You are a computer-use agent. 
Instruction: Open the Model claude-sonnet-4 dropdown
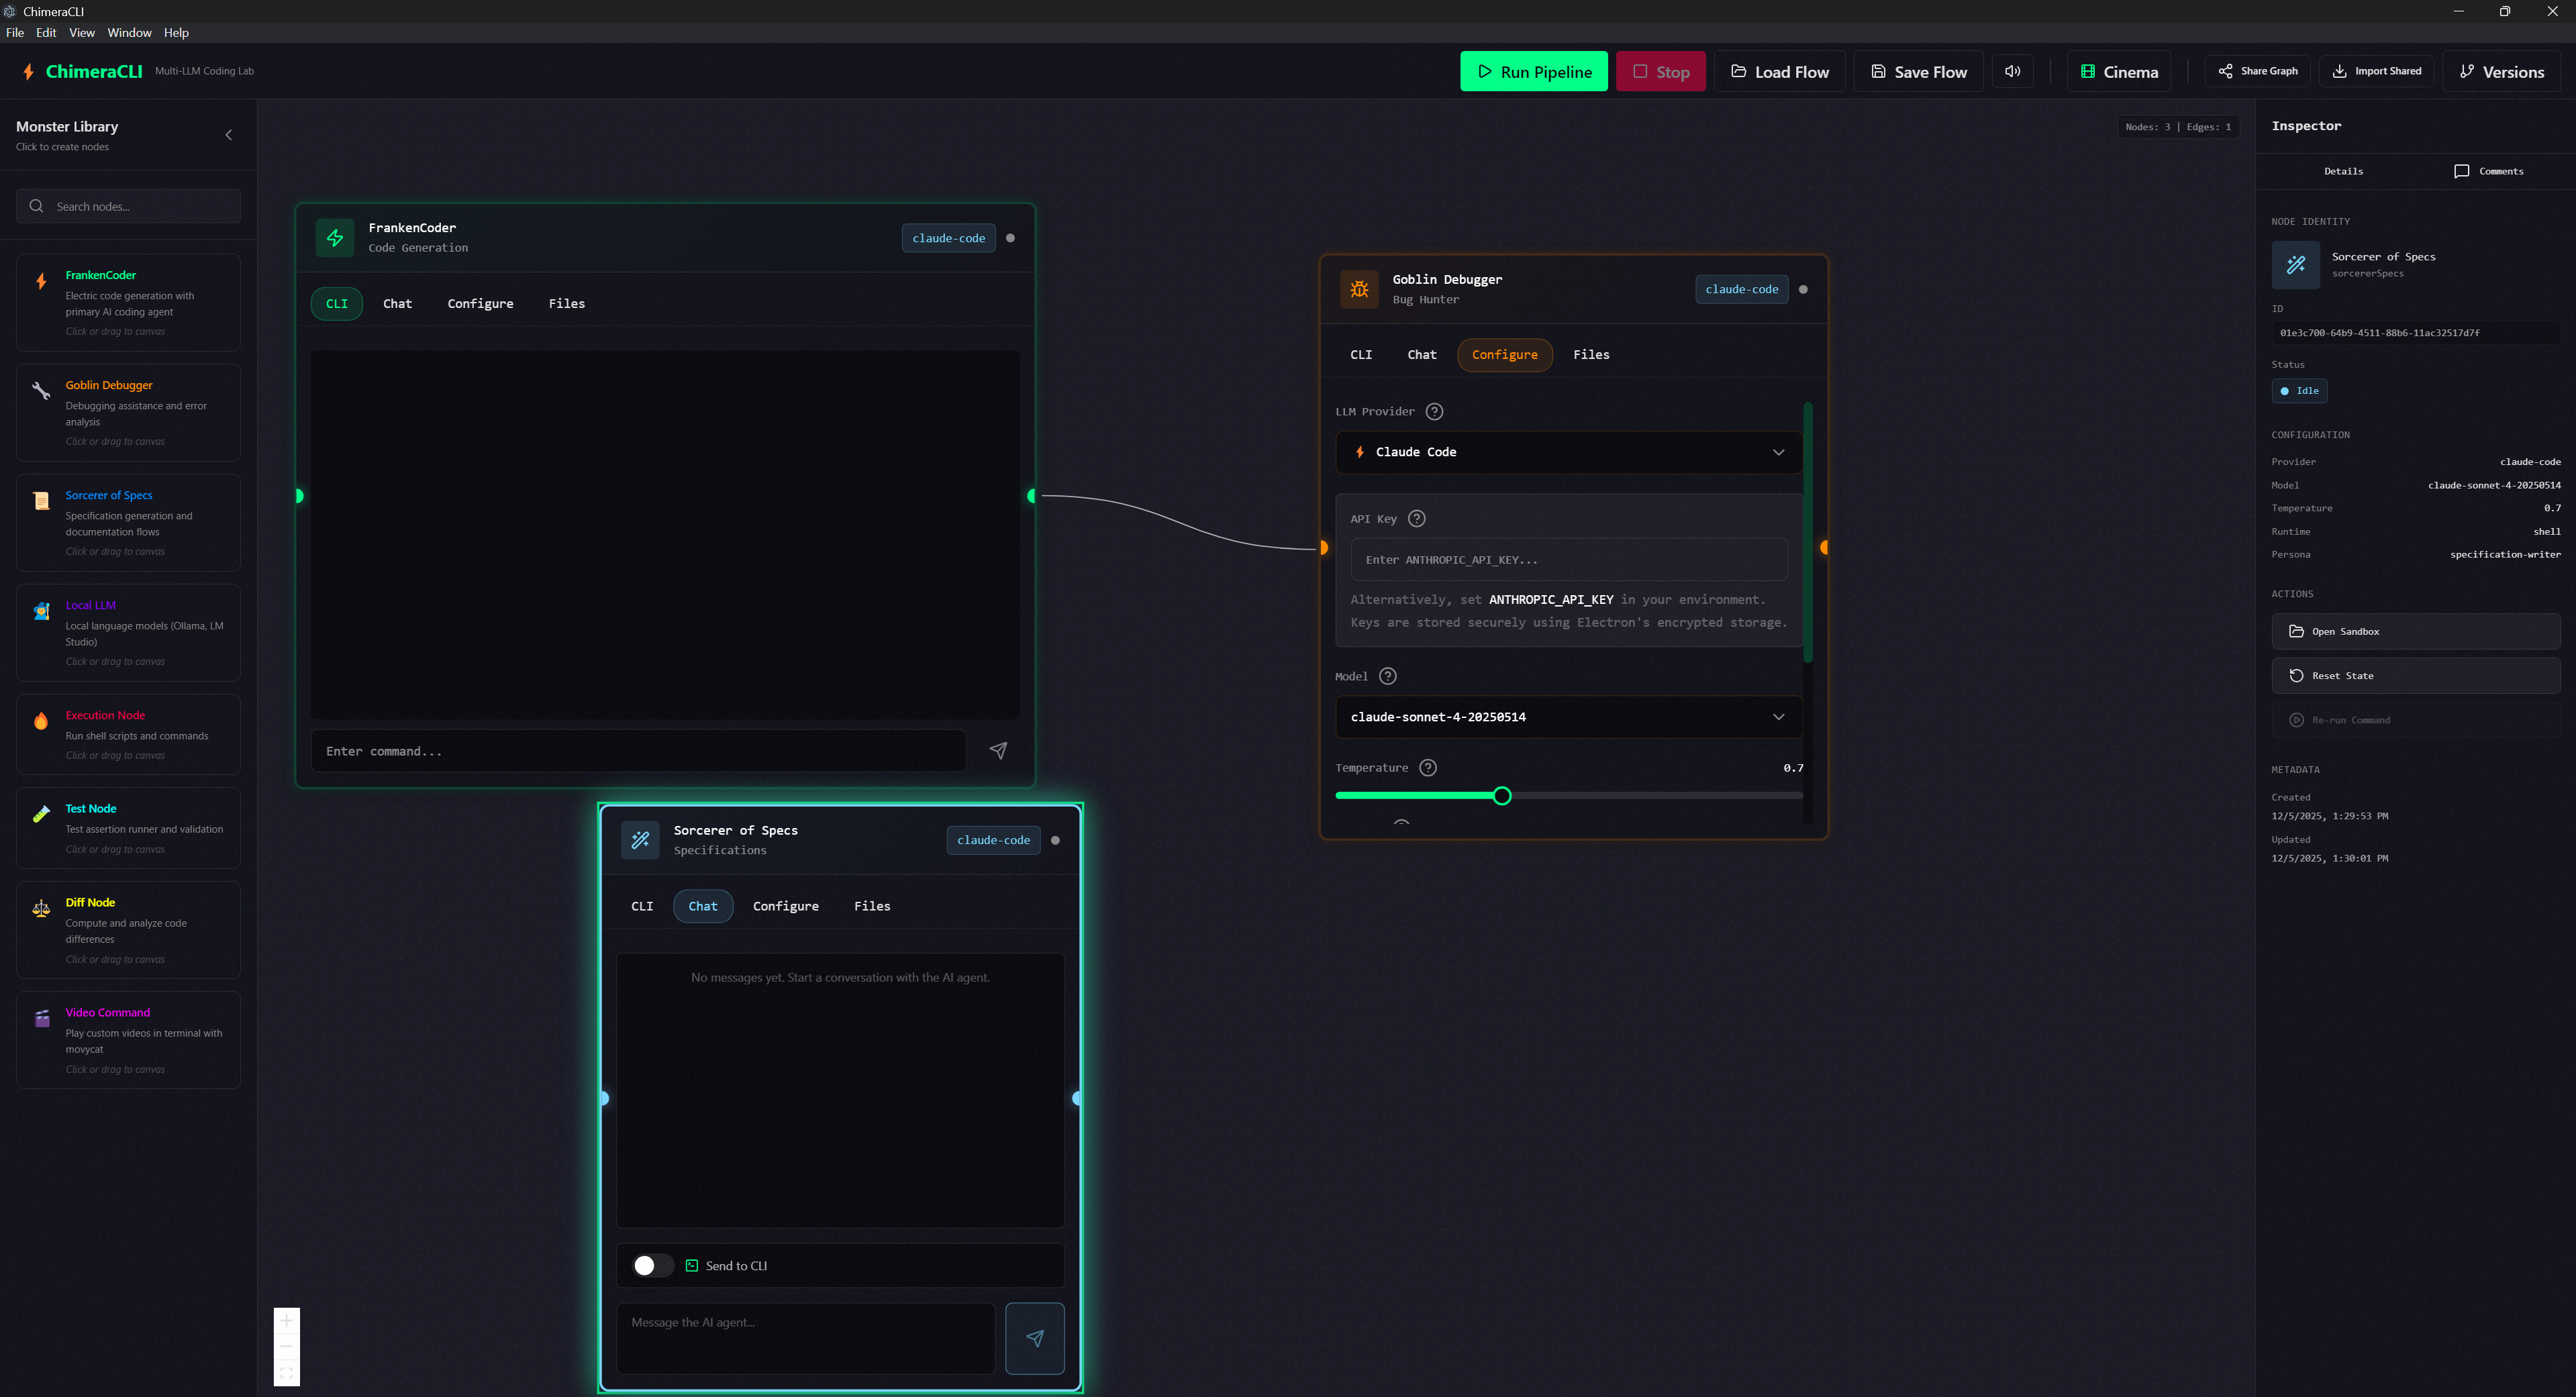click(x=1568, y=717)
